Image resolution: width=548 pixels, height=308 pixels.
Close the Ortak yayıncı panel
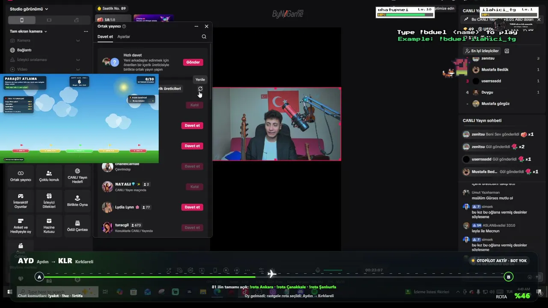(206, 27)
